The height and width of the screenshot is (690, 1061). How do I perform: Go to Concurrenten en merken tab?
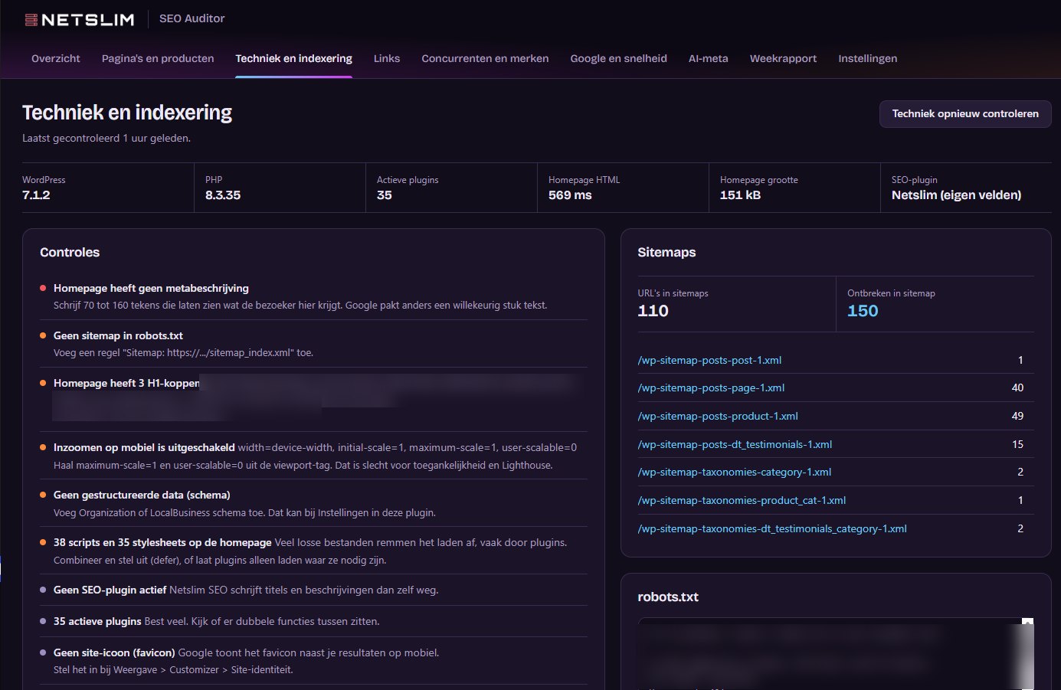(485, 58)
